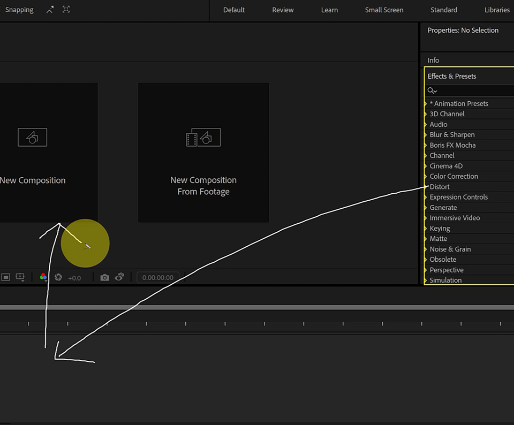This screenshot has width=514, height=425.
Task: Select the Simulation effects row
Action: point(469,280)
